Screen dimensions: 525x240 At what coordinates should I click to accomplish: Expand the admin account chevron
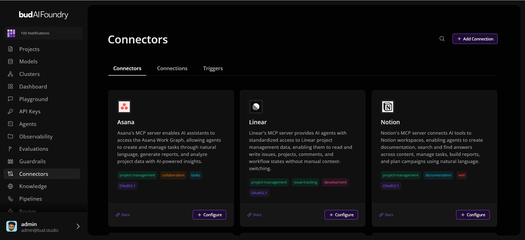78,226
